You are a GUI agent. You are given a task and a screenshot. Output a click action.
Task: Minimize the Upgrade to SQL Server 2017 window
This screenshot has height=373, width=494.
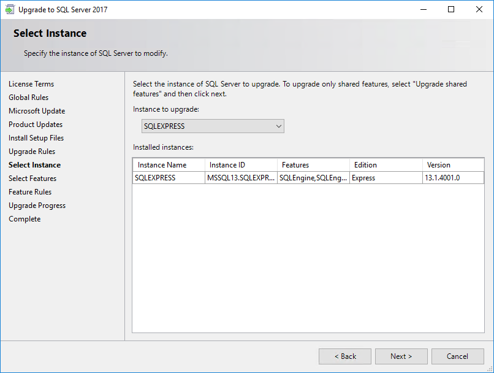424,9
